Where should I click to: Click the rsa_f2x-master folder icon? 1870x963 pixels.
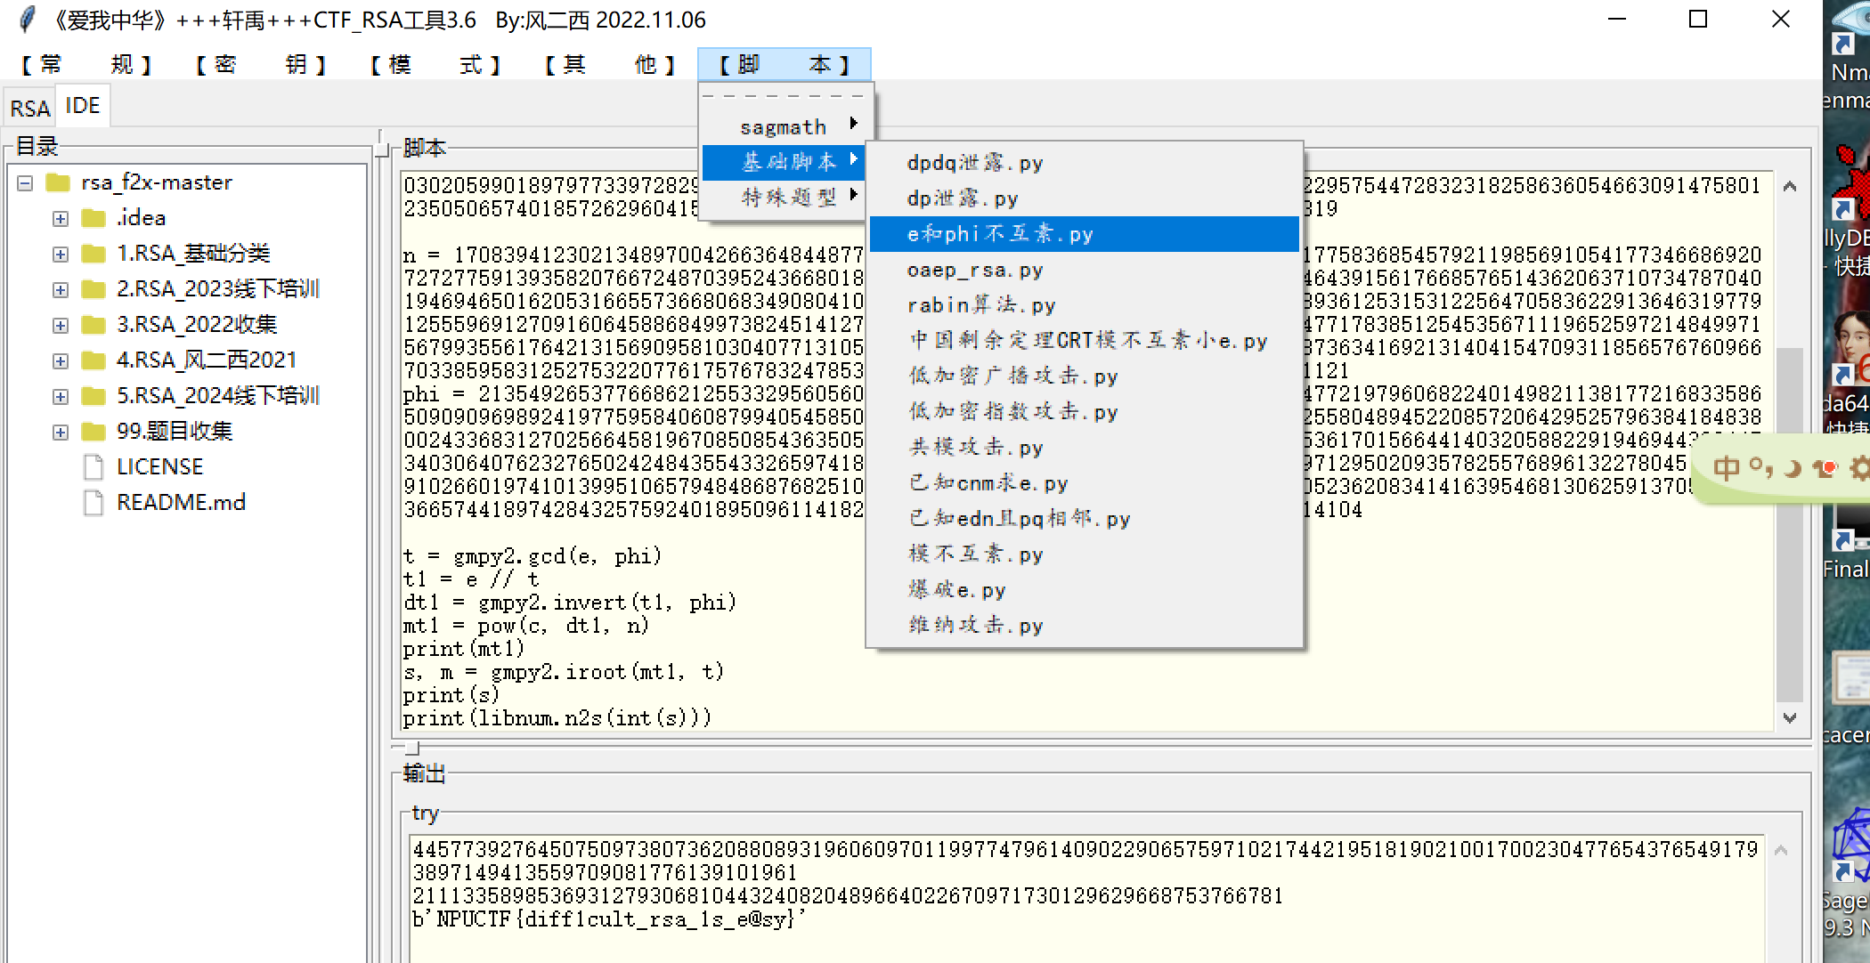click(58, 182)
